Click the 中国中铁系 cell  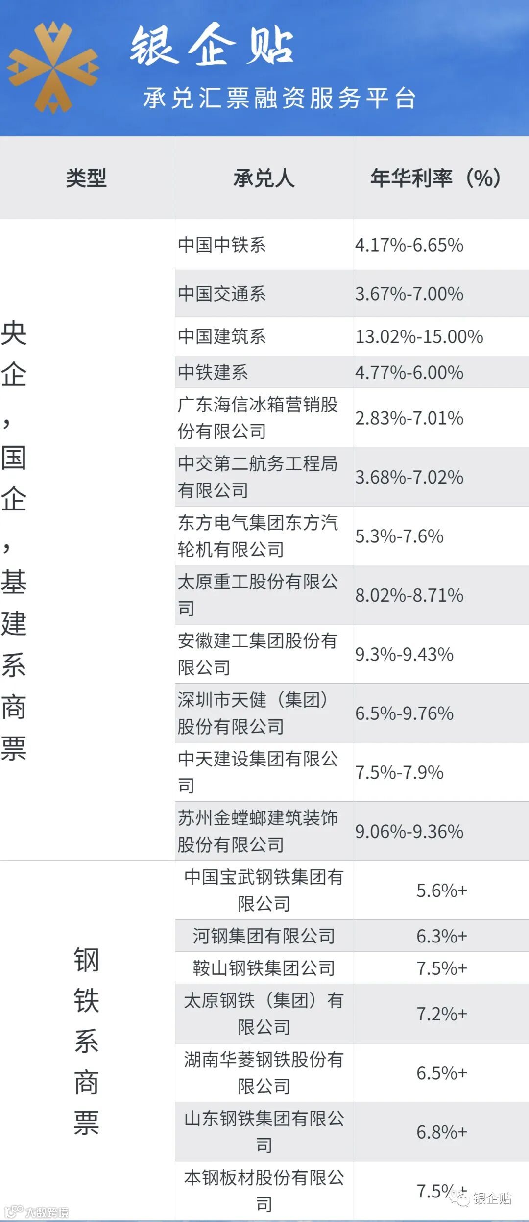click(264, 244)
